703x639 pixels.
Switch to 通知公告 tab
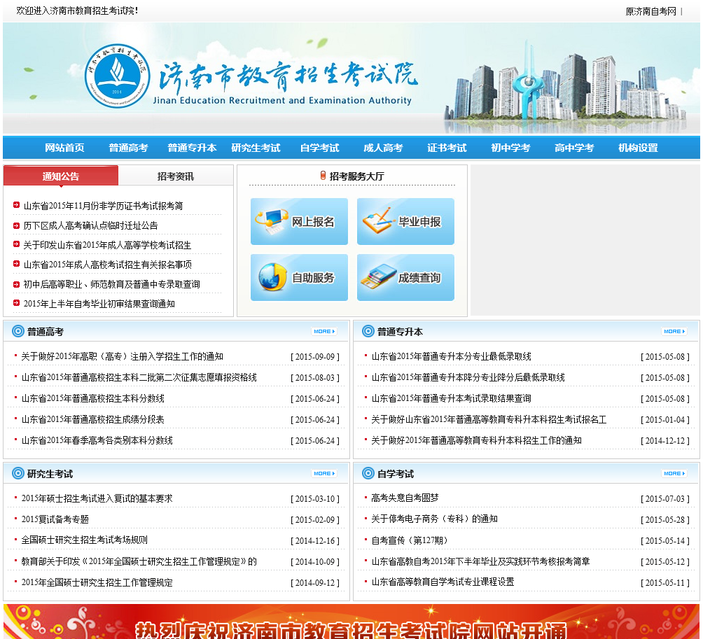(61, 176)
